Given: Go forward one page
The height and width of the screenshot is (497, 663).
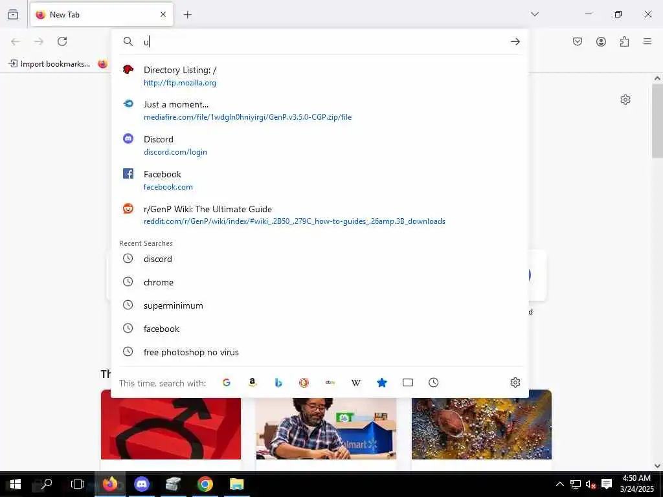Looking at the screenshot, I should tap(39, 41).
